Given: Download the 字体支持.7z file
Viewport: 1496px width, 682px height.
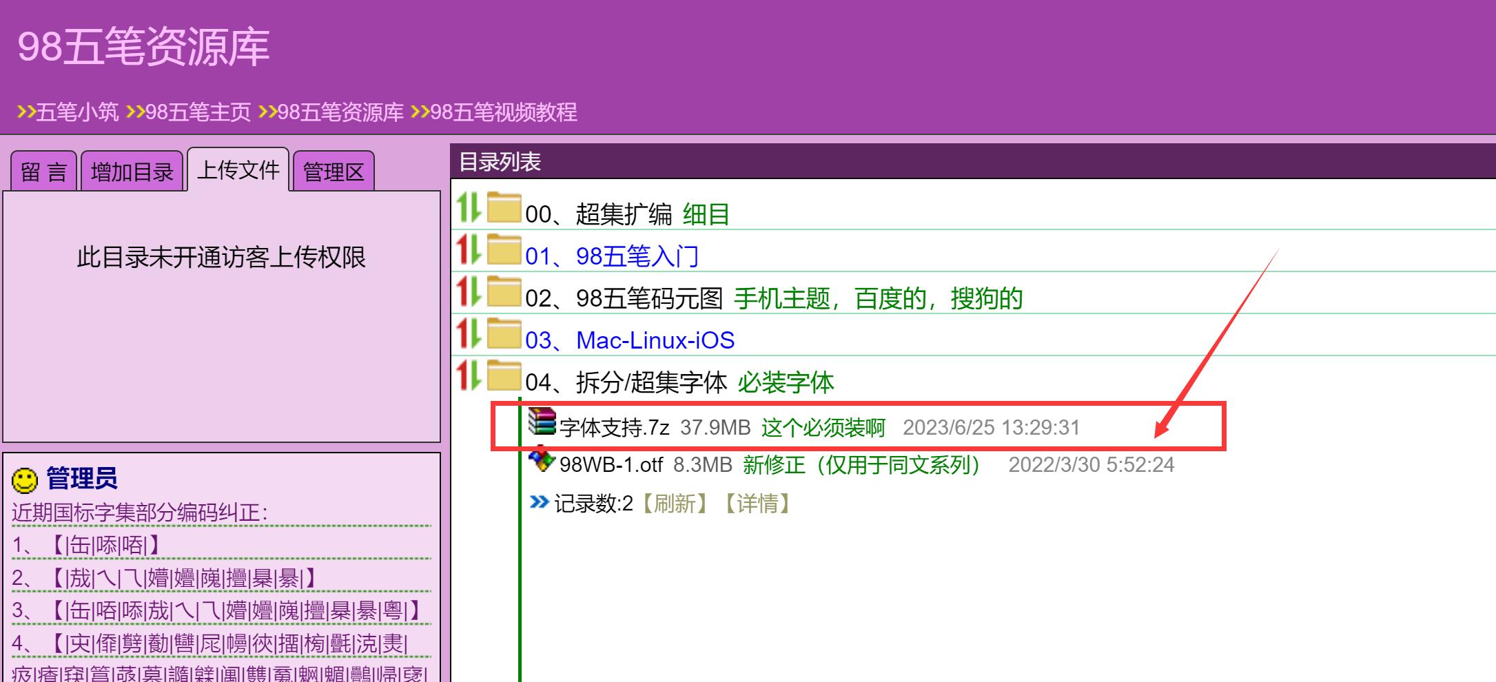Looking at the screenshot, I should pos(614,428).
